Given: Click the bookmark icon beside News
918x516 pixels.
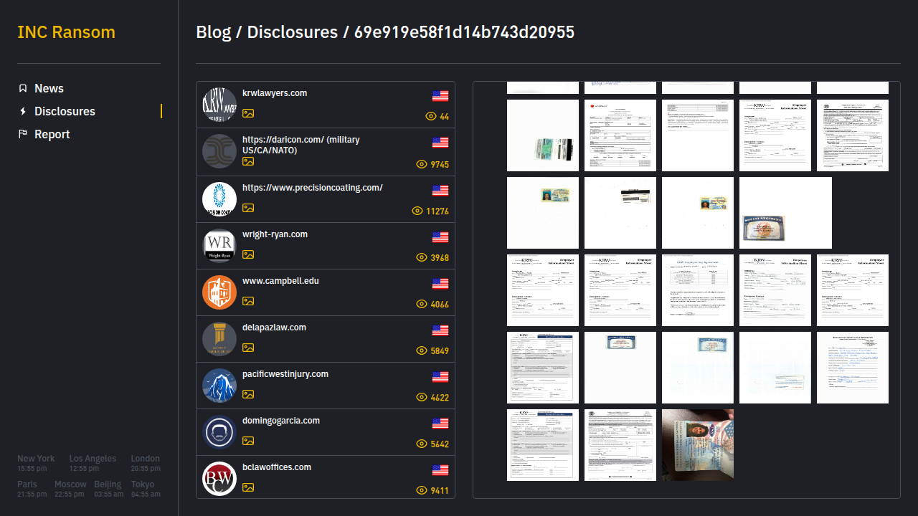Looking at the screenshot, I should coord(23,88).
